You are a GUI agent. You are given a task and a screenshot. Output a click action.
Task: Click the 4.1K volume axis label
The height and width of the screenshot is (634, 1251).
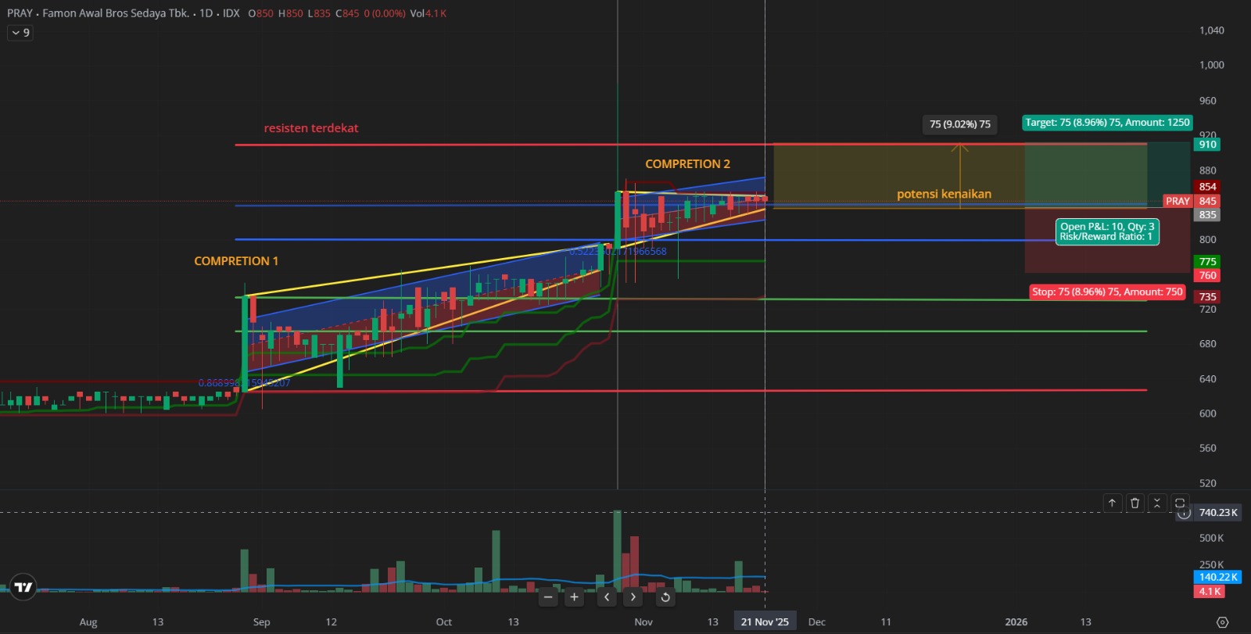coord(1210,592)
